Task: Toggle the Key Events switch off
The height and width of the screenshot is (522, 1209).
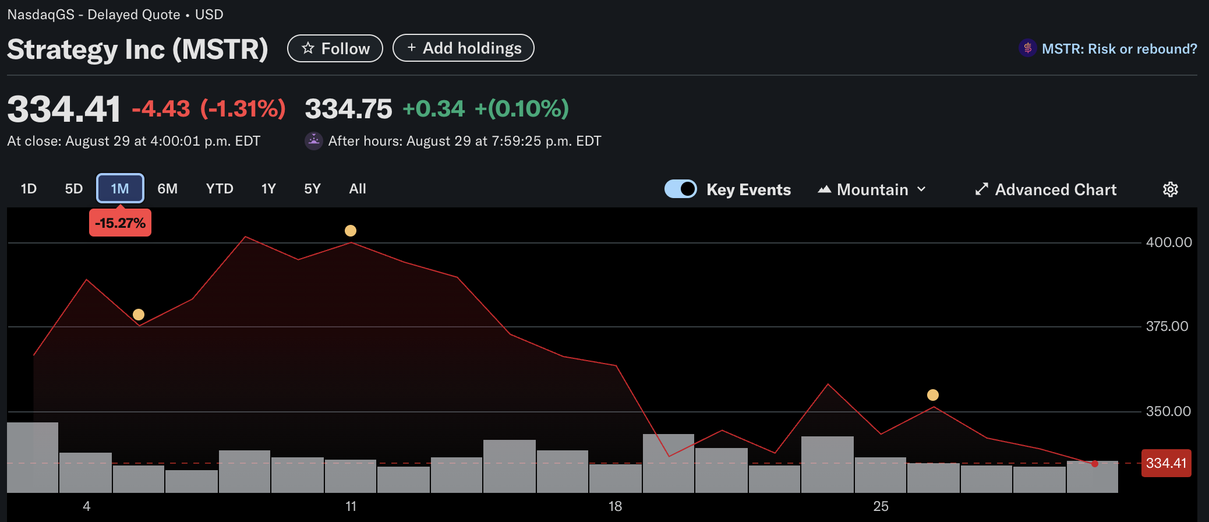Action: click(x=680, y=189)
